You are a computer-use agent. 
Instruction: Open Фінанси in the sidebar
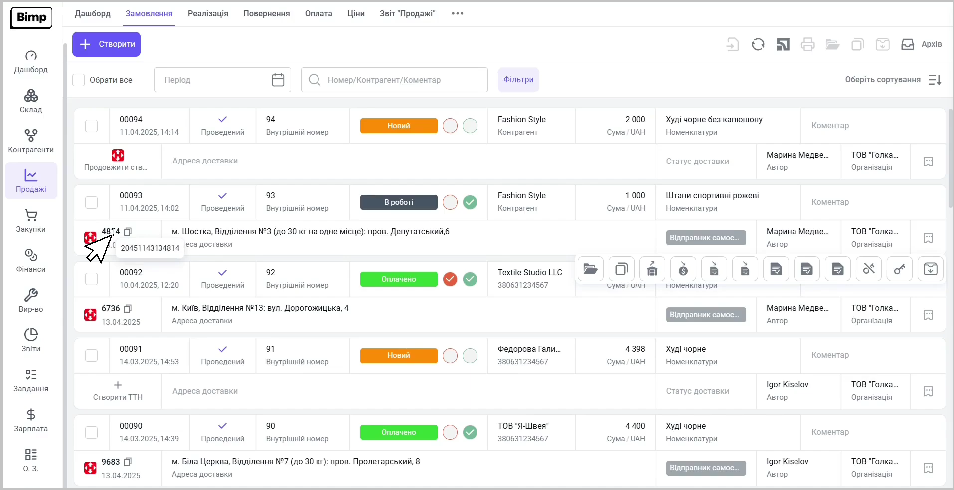(x=31, y=260)
